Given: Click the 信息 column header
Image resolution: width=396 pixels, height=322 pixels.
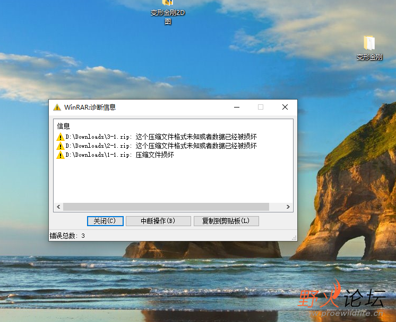Looking at the screenshot, I should pos(63,126).
